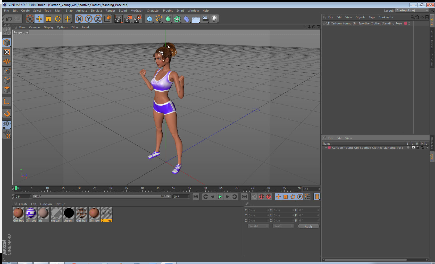Image resolution: width=435 pixels, height=264 pixels.
Task: Switch to Edges mode
Action: coord(7,80)
